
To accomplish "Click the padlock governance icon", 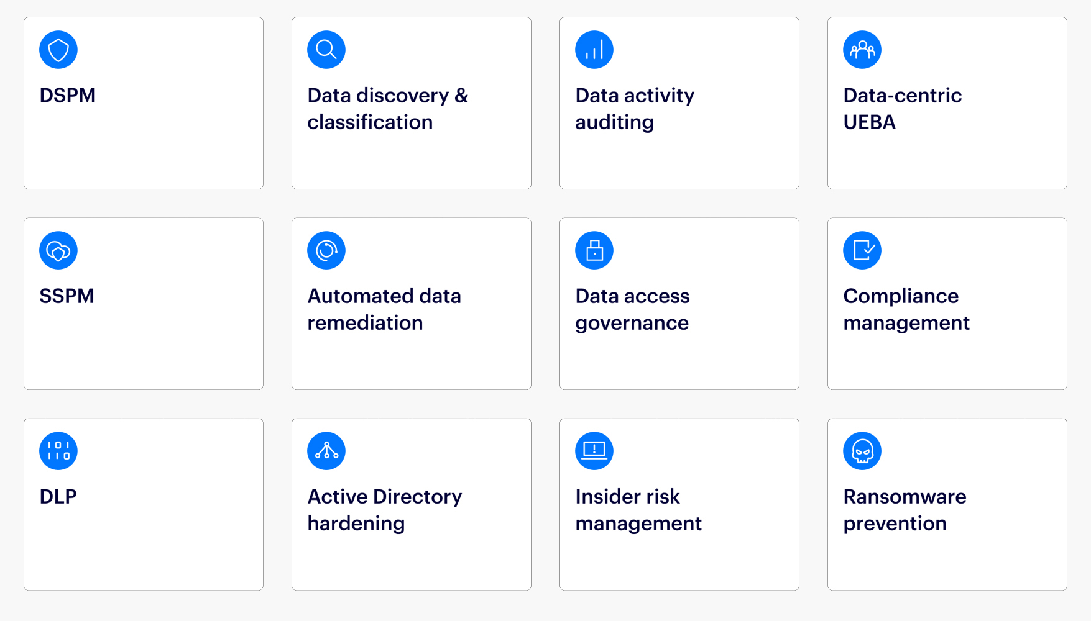I will pyautogui.click(x=594, y=250).
